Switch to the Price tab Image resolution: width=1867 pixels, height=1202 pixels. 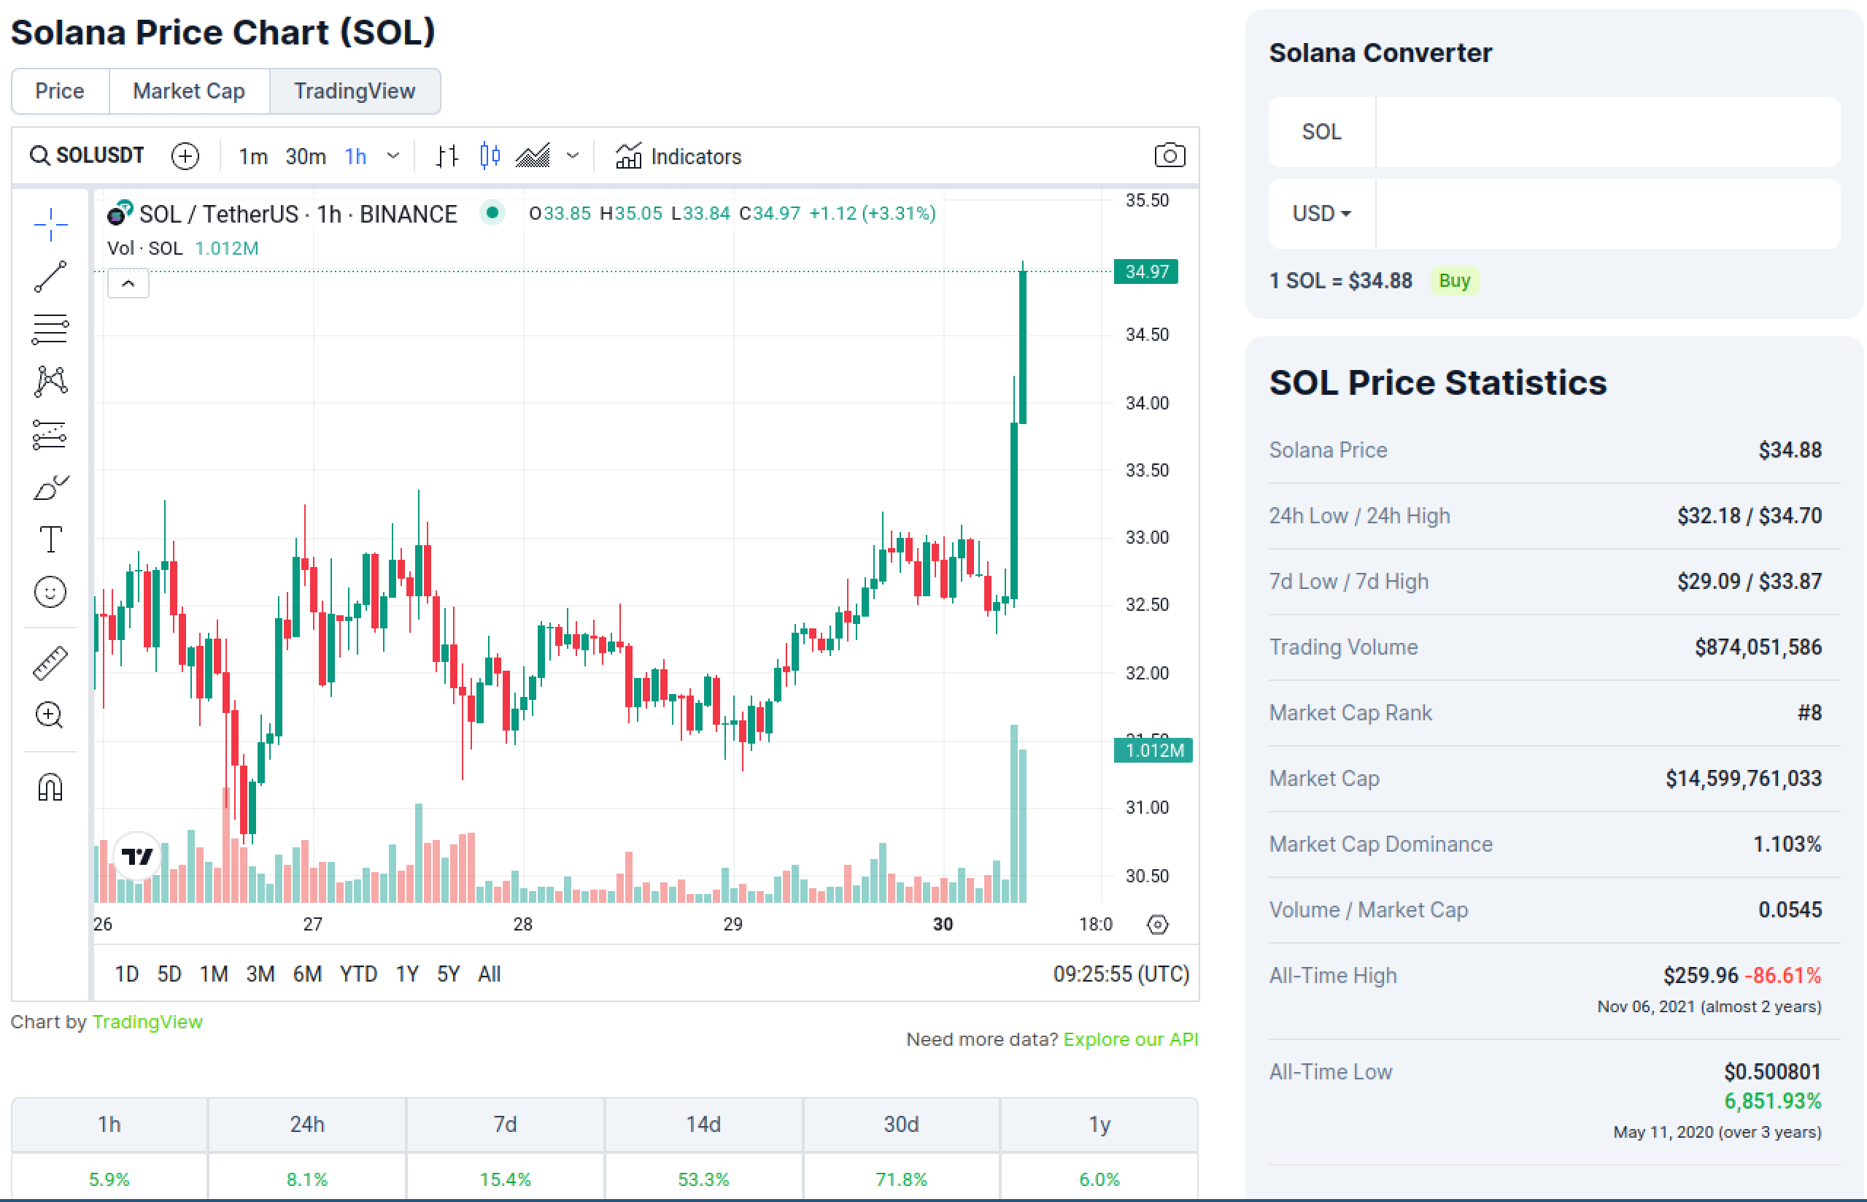click(x=59, y=91)
